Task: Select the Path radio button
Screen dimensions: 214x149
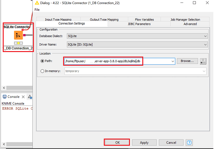Action: click(x=42, y=61)
